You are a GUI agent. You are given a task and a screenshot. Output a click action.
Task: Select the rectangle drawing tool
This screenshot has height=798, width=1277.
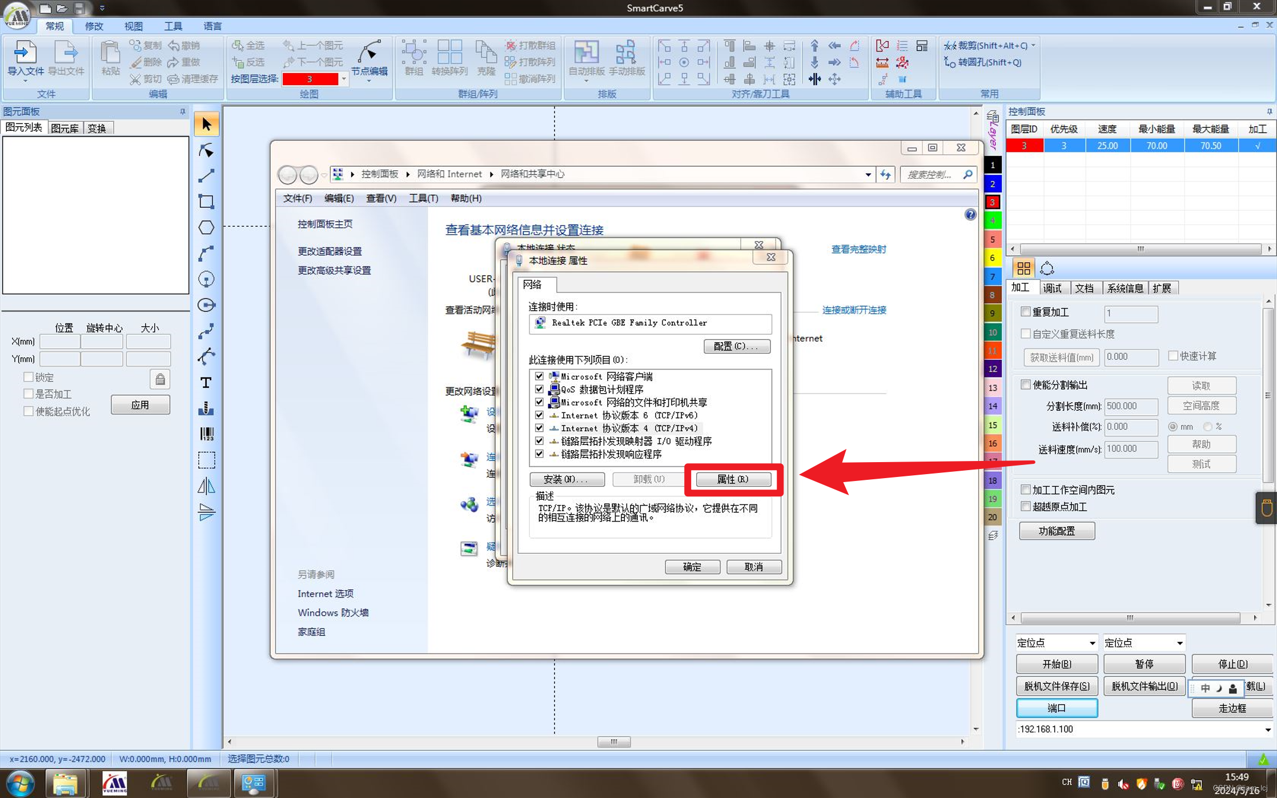[x=206, y=202]
